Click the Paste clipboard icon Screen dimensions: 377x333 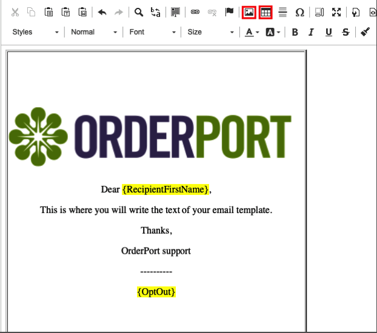pyautogui.click(x=48, y=12)
